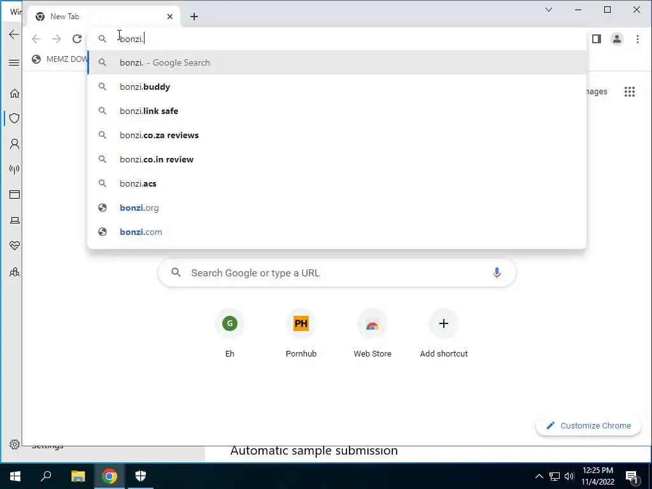This screenshot has width=652, height=489.
Task: Open Chrome three-dot menu
Action: coord(637,39)
